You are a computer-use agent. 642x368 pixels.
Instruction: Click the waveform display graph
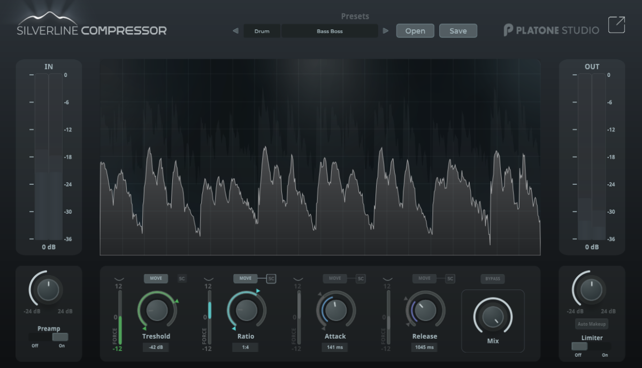(320, 157)
